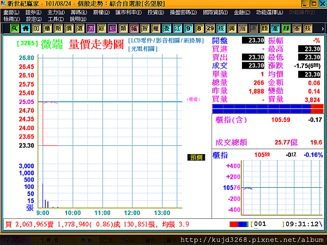Click the 25.05 price axis label
The height and width of the screenshot is (245, 327).
point(27,102)
